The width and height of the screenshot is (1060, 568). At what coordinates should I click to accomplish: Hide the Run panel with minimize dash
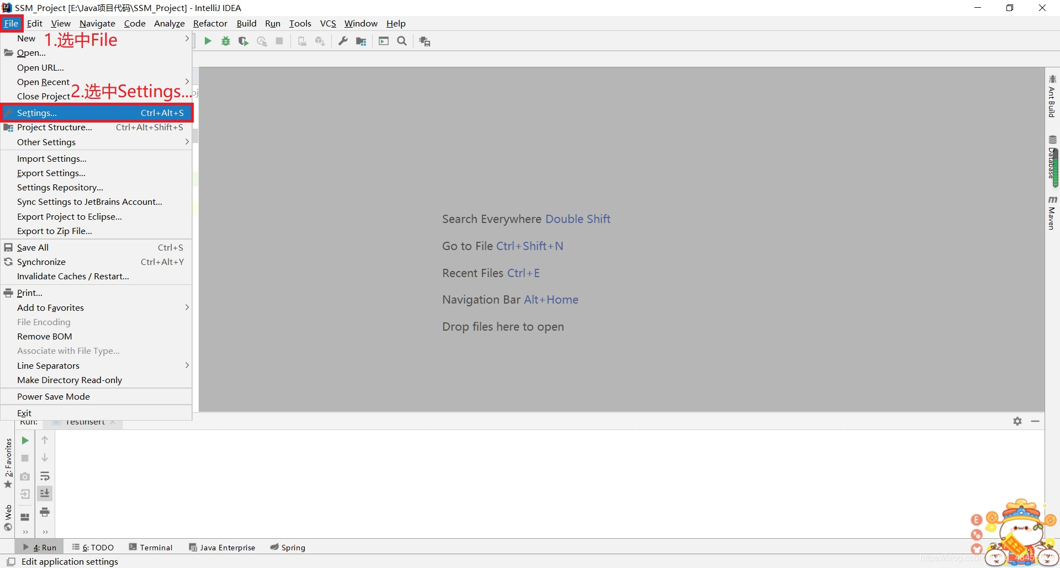[1035, 421]
